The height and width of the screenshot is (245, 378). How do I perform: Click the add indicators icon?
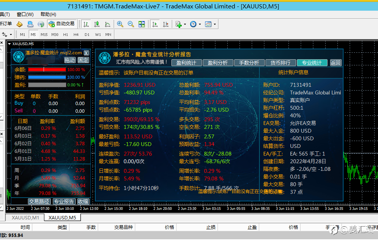click(178, 24)
